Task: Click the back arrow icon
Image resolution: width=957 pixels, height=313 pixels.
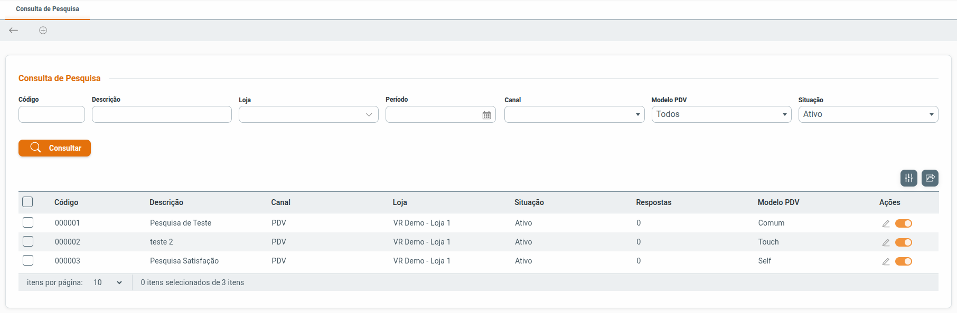Action: point(14,31)
